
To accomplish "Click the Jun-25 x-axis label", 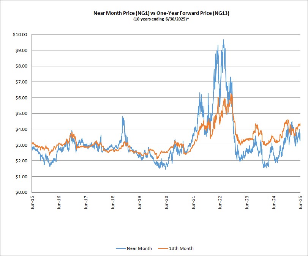I will pos(301,203).
